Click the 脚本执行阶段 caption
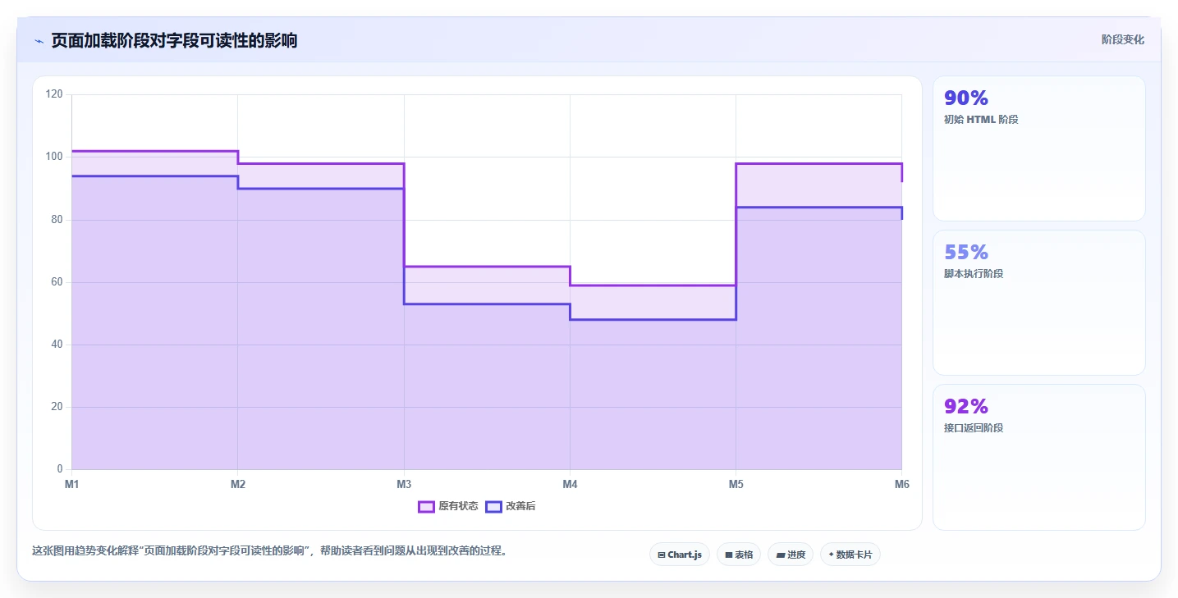 pyautogui.click(x=974, y=274)
